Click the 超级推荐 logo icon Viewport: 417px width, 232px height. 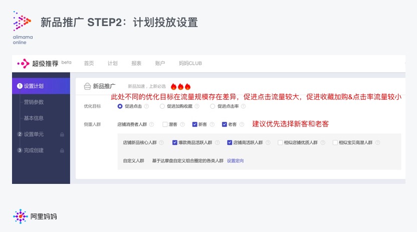[23, 64]
